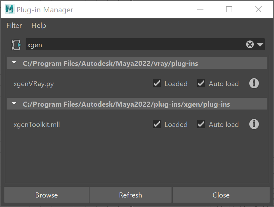Minimize the Plug-in Manager window
Viewport: 274px width, 207px height.
(x=200, y=9)
